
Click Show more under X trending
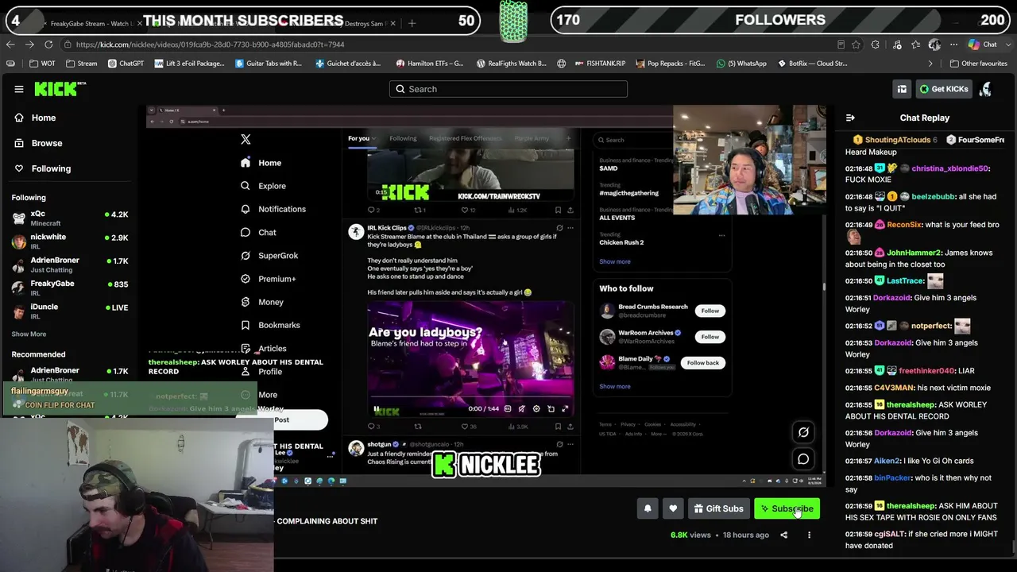614,261
